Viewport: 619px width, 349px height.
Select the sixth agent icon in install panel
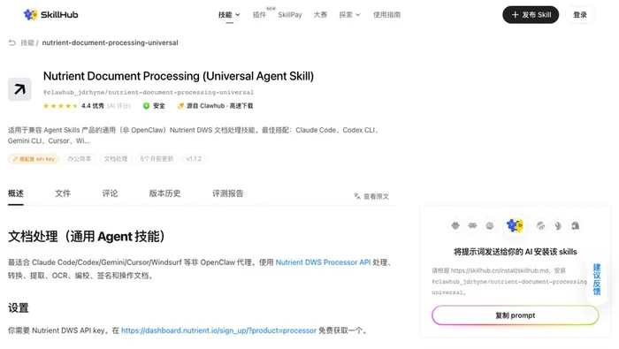(558, 225)
